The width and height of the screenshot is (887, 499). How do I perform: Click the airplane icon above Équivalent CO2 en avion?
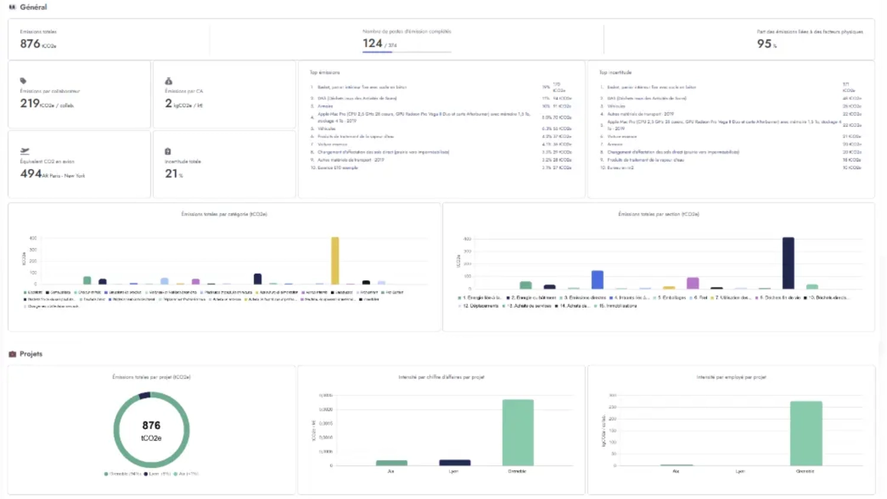(25, 151)
